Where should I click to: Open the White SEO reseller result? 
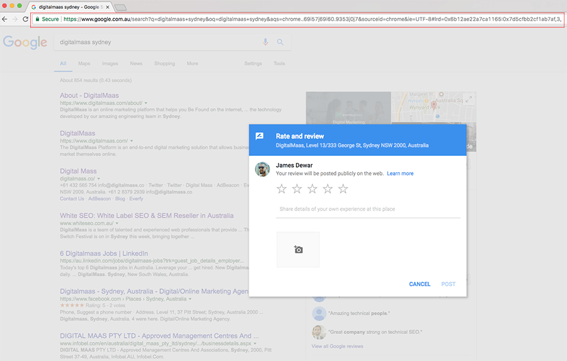(x=146, y=216)
